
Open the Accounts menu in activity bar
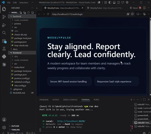[4, 119]
